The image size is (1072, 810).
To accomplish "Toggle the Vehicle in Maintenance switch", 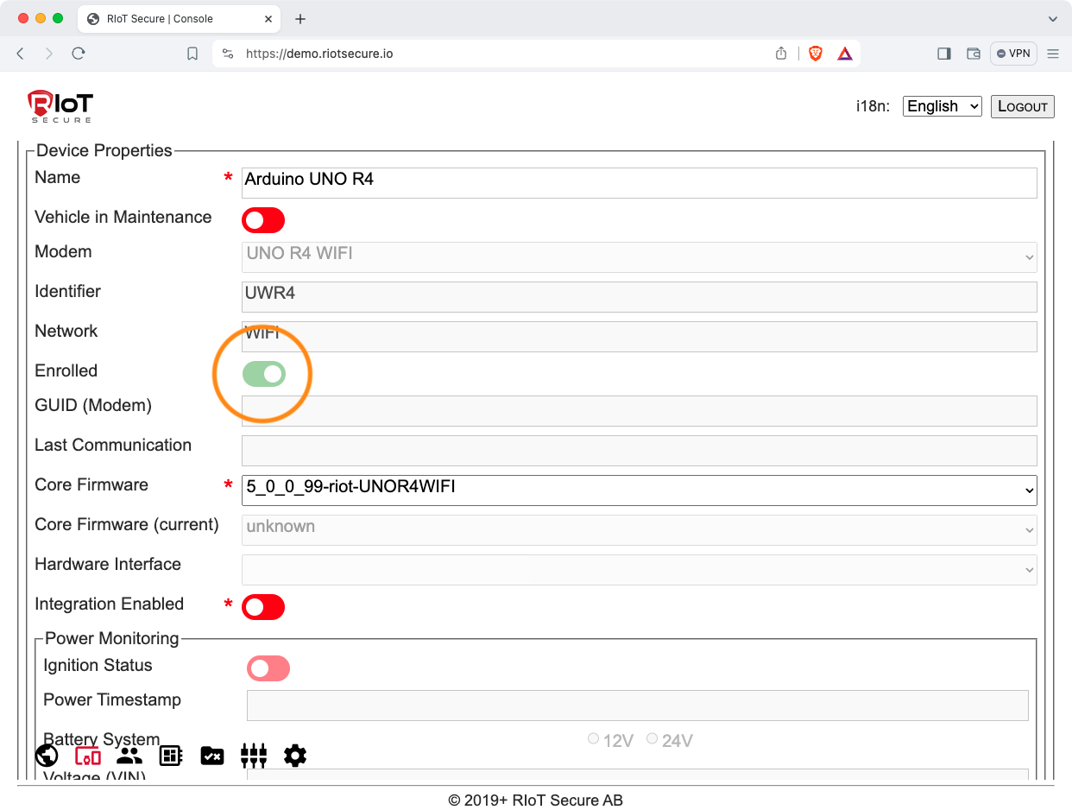I will 263,220.
